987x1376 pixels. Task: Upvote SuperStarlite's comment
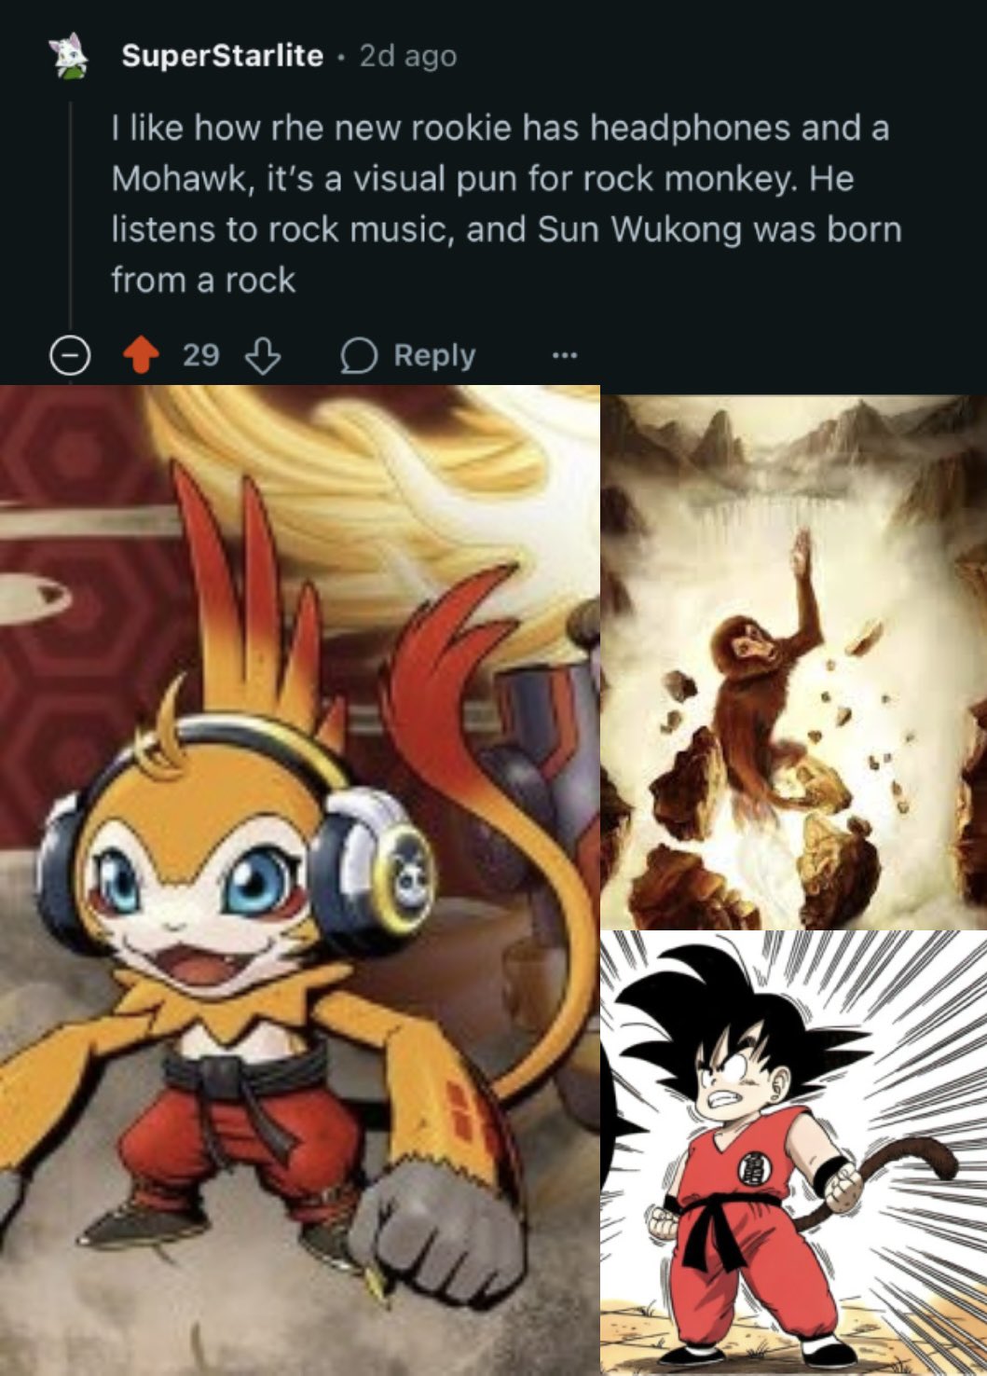(141, 355)
